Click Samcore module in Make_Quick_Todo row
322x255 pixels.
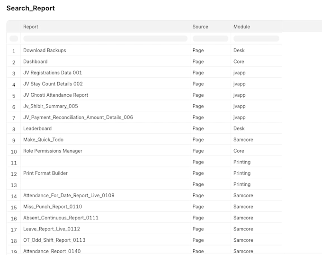click(x=243, y=139)
